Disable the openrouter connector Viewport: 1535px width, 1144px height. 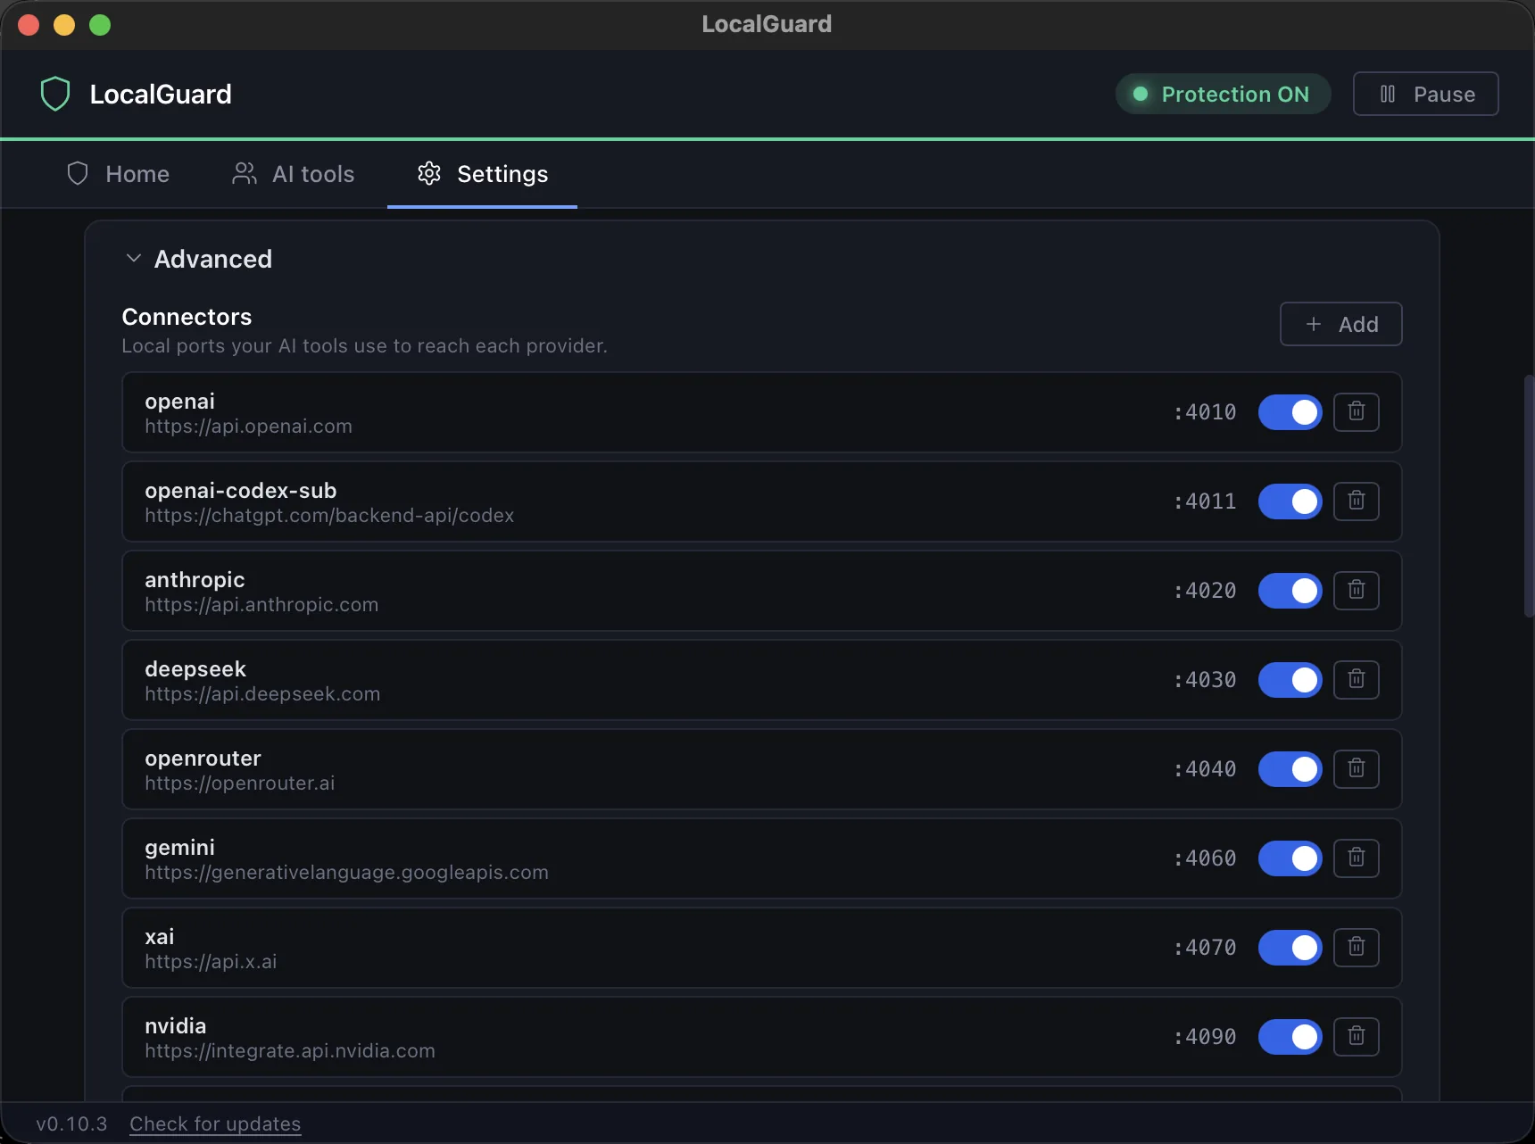point(1290,769)
